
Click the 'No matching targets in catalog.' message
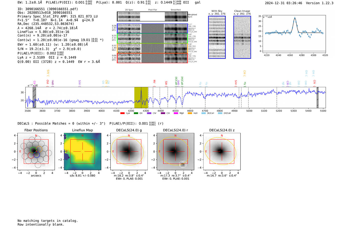48,221
